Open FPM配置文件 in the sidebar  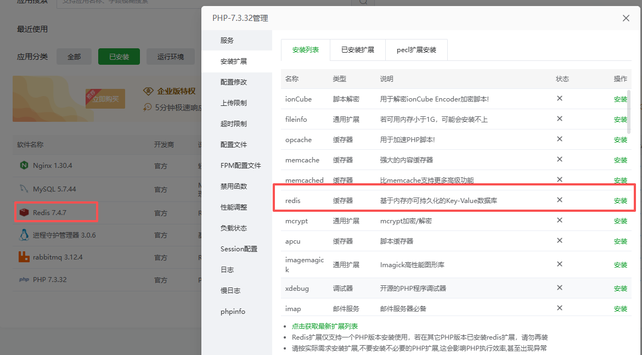click(x=236, y=165)
